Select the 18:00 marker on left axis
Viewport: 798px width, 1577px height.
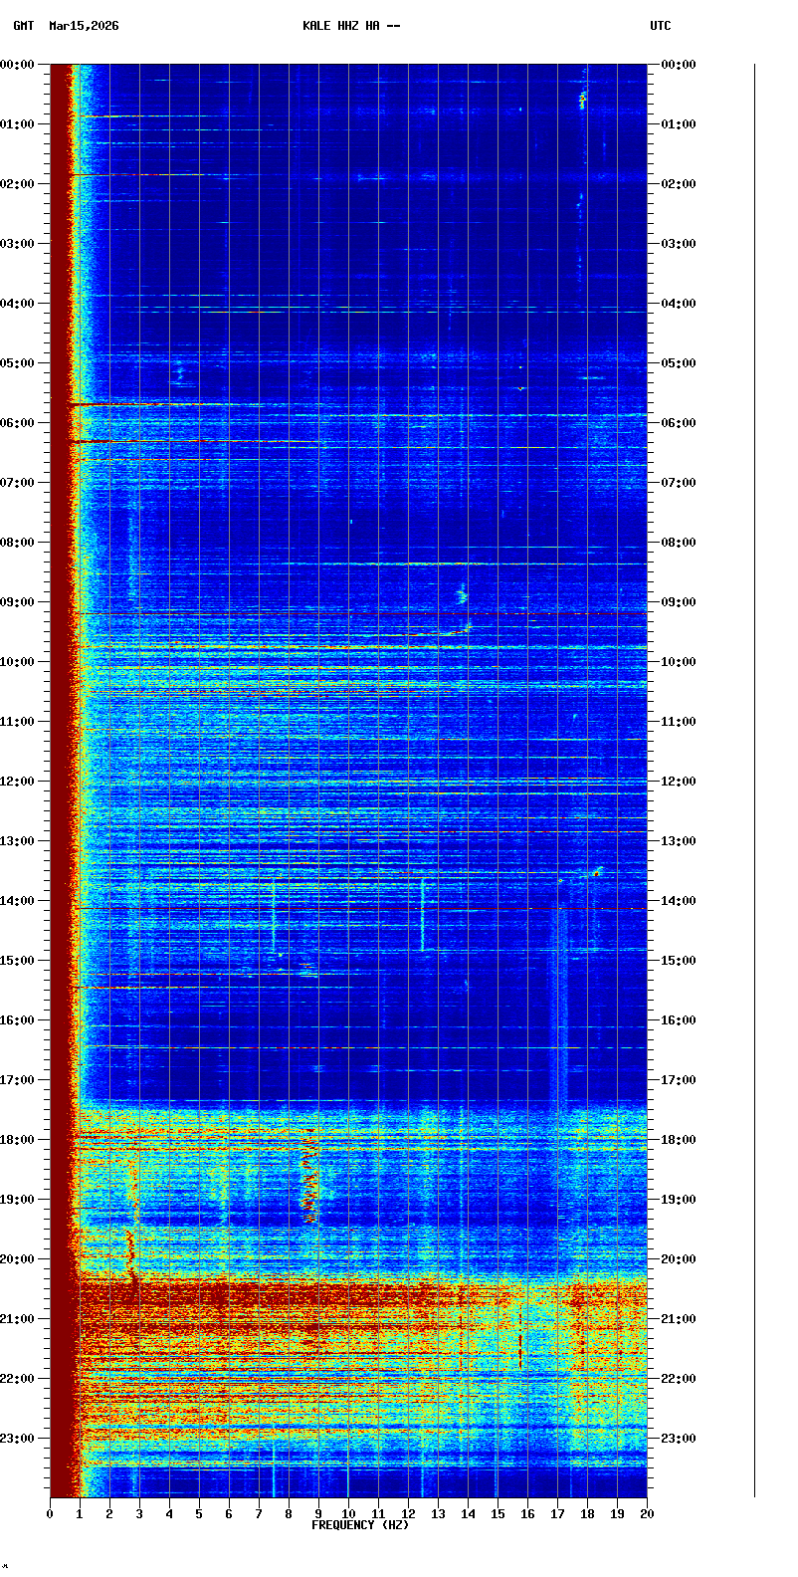18,1140
